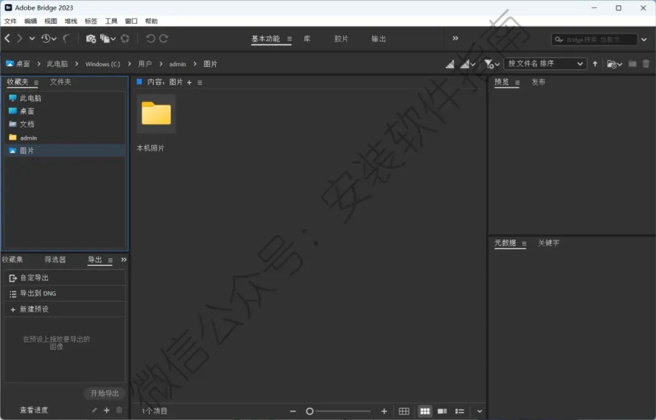Screen dimensions: 656x420
Task: Switch to 基本功能 workspace
Action: 265,39
